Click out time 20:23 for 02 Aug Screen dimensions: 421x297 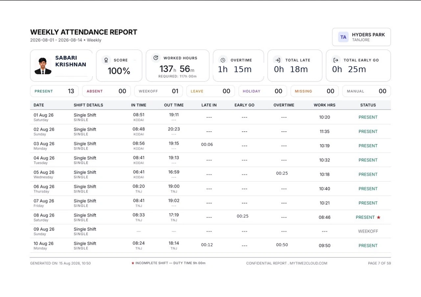(174, 129)
